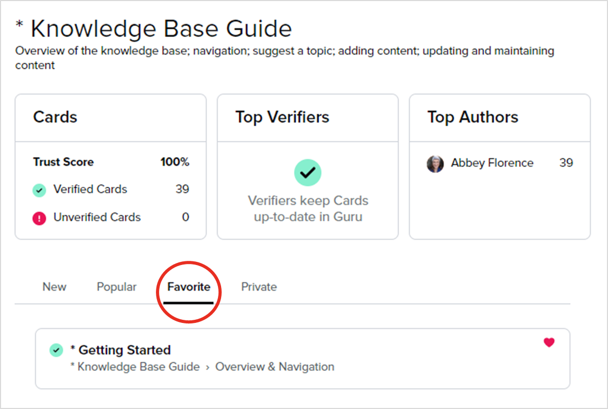Select the Favorite tab
Viewport: 608px width, 409px height.
(189, 287)
